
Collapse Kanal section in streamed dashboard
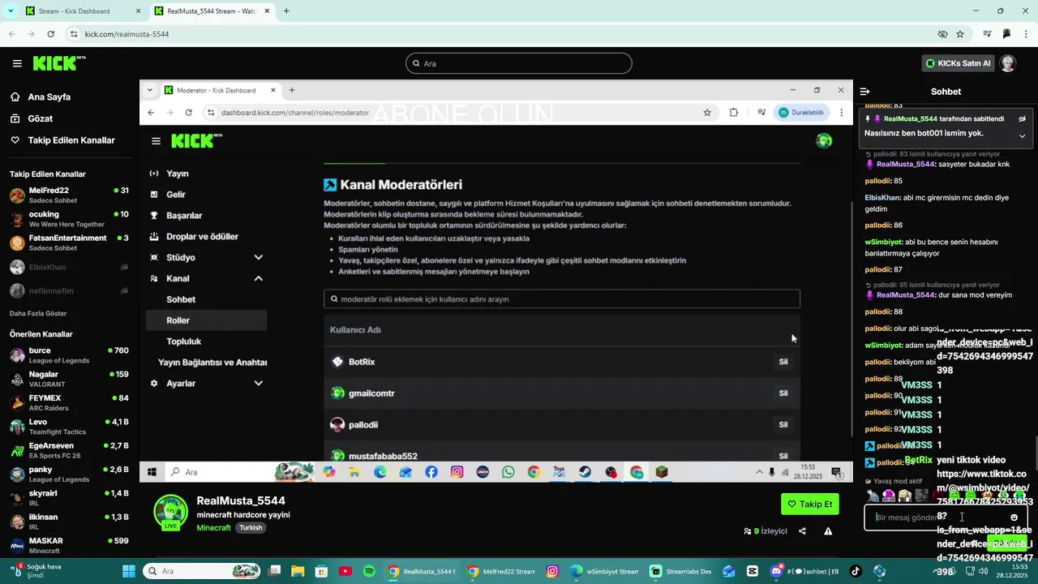click(258, 278)
